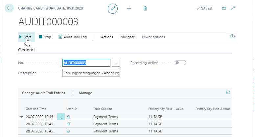The height and width of the screenshot is (137, 255).
Task: Click 11 TAGE value in first row
Action: pyautogui.click(x=155, y=117)
